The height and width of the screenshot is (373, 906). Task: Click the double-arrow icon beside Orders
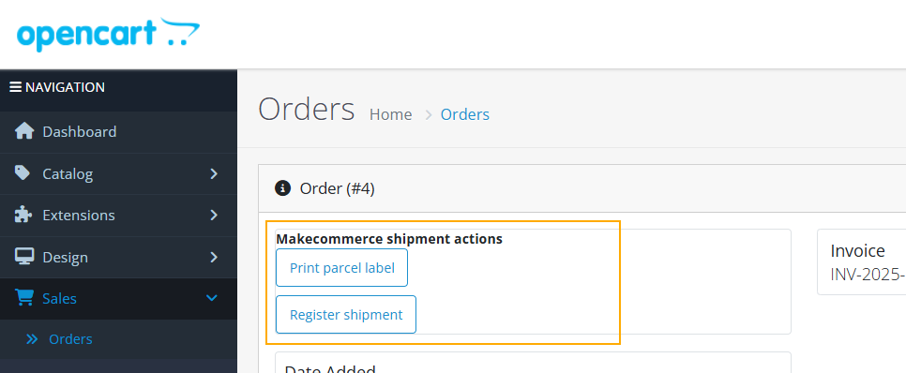pyautogui.click(x=32, y=339)
